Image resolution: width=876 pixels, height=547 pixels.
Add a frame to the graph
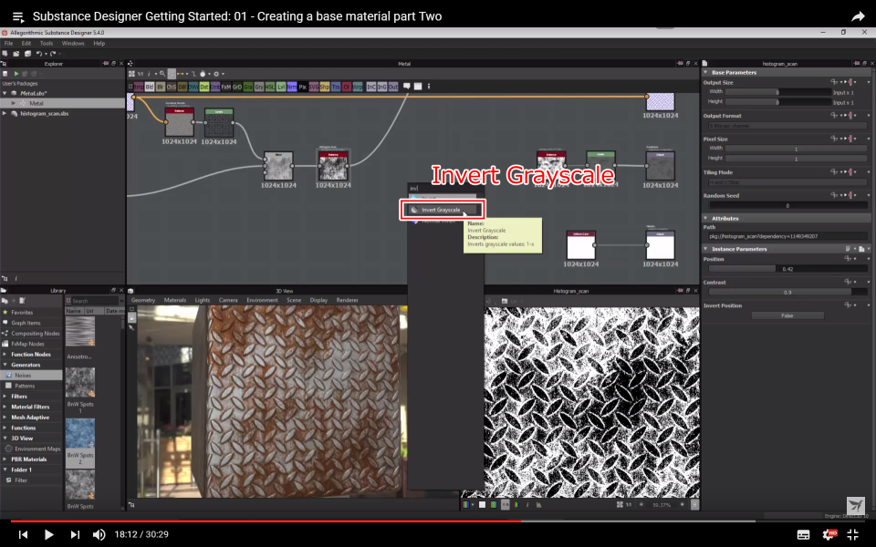tap(418, 86)
